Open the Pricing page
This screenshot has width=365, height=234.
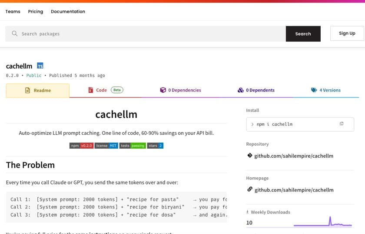[36, 11]
